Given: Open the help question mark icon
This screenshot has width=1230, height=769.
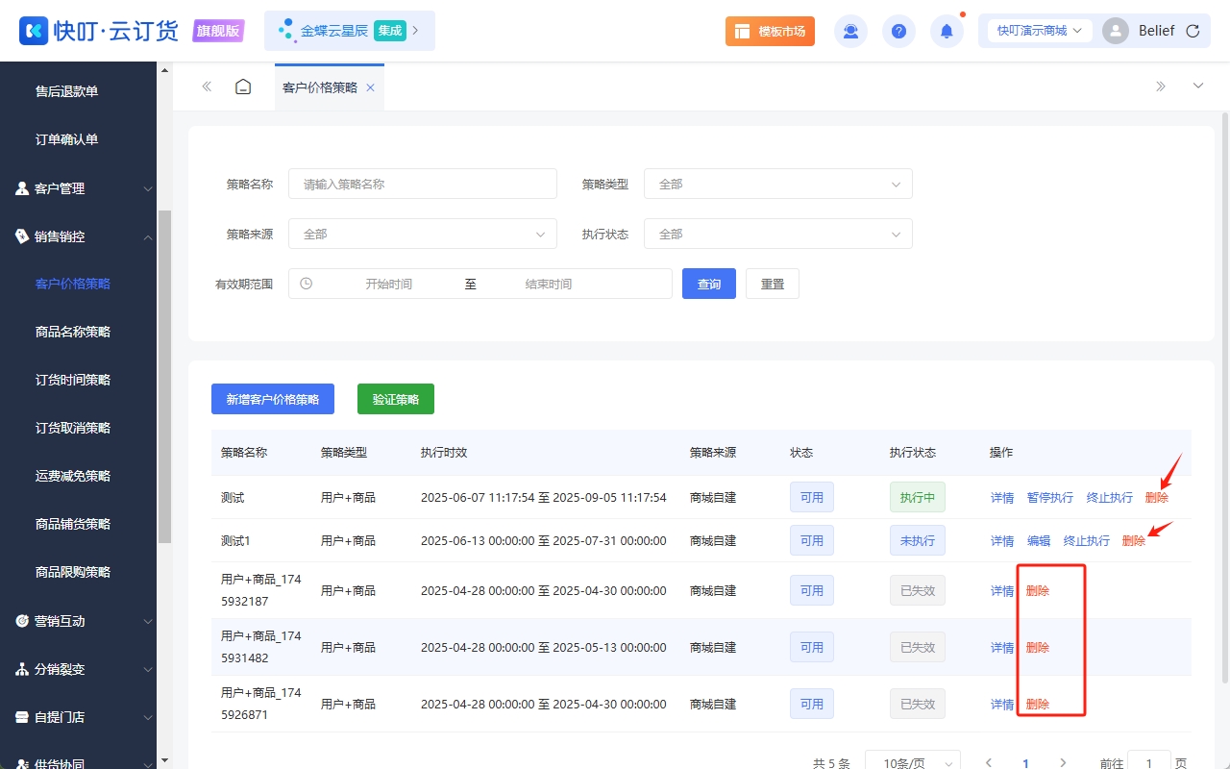Looking at the screenshot, I should coord(898,31).
